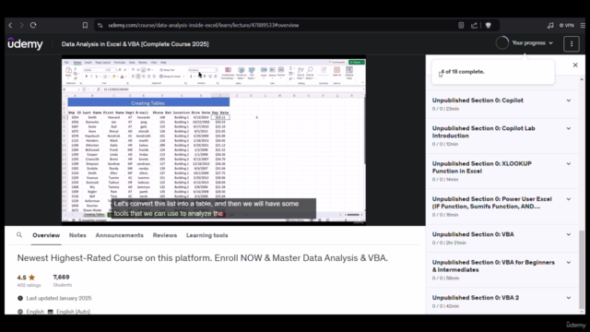The image size is (590, 332).
Task: Select the Overview tab
Action: pos(46,235)
